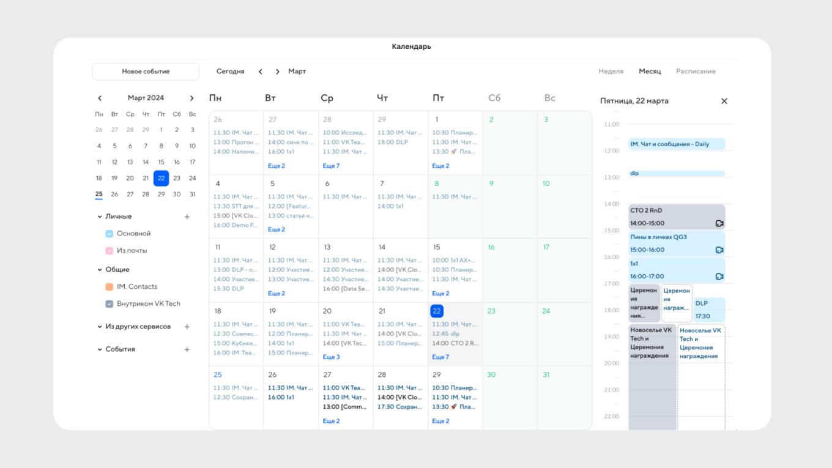Open dashed Новоселье VK Tech event block
The width and height of the screenshot is (832, 468).
click(701, 377)
